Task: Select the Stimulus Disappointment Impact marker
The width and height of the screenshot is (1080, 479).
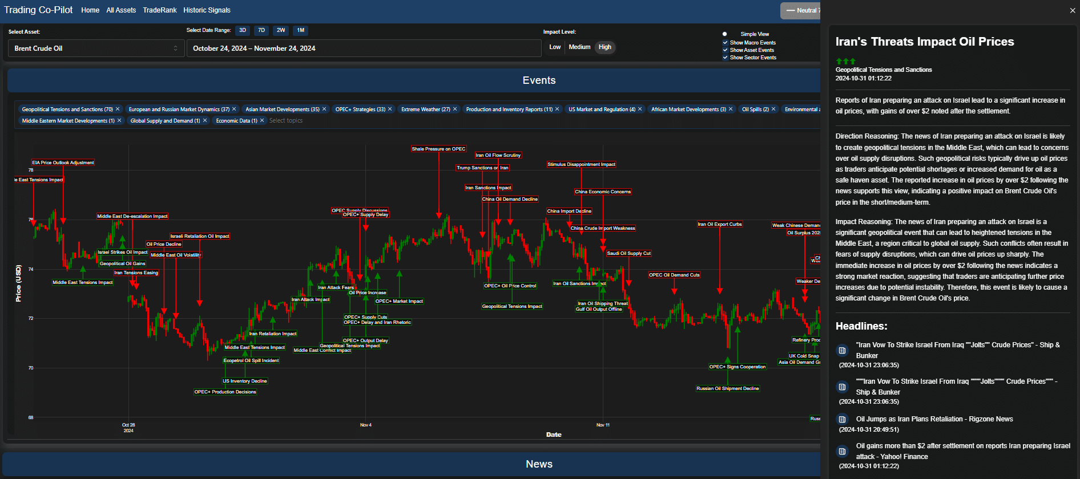Action: click(582, 164)
